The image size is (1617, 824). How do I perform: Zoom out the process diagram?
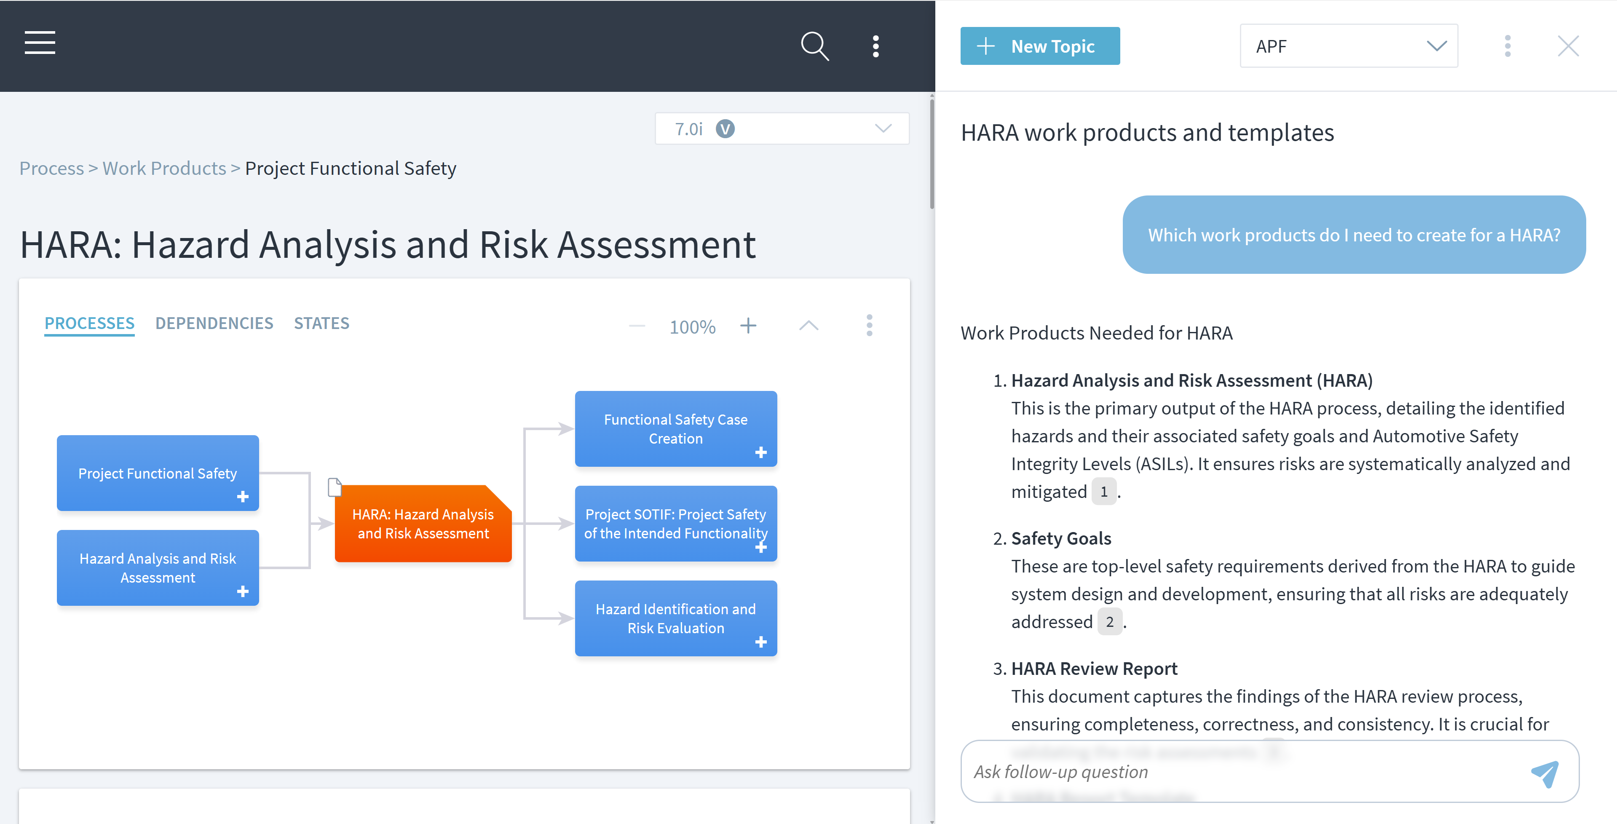(637, 326)
